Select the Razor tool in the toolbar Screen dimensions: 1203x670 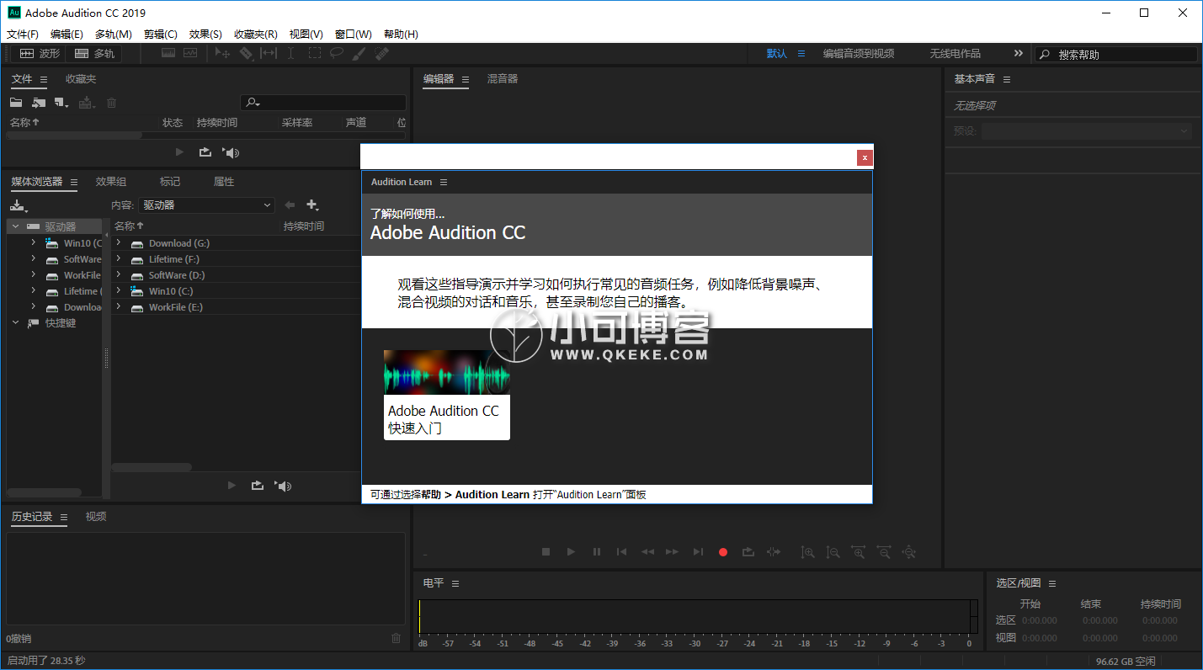246,53
